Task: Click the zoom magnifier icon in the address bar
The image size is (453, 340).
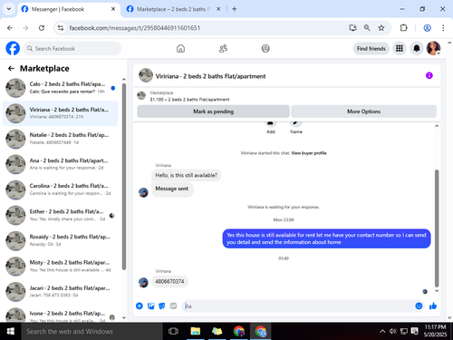Action: (367, 28)
